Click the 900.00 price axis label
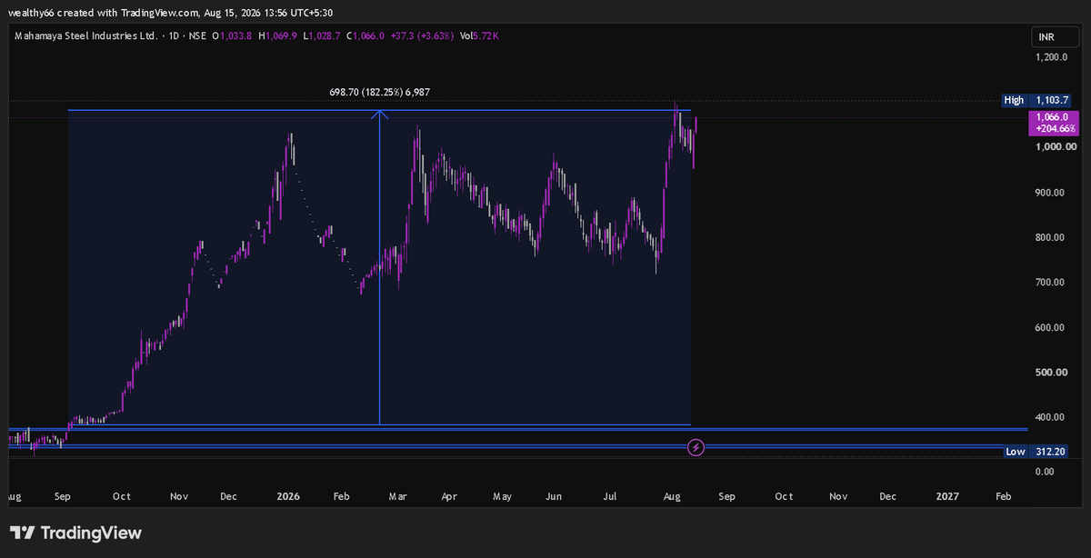 1050,193
